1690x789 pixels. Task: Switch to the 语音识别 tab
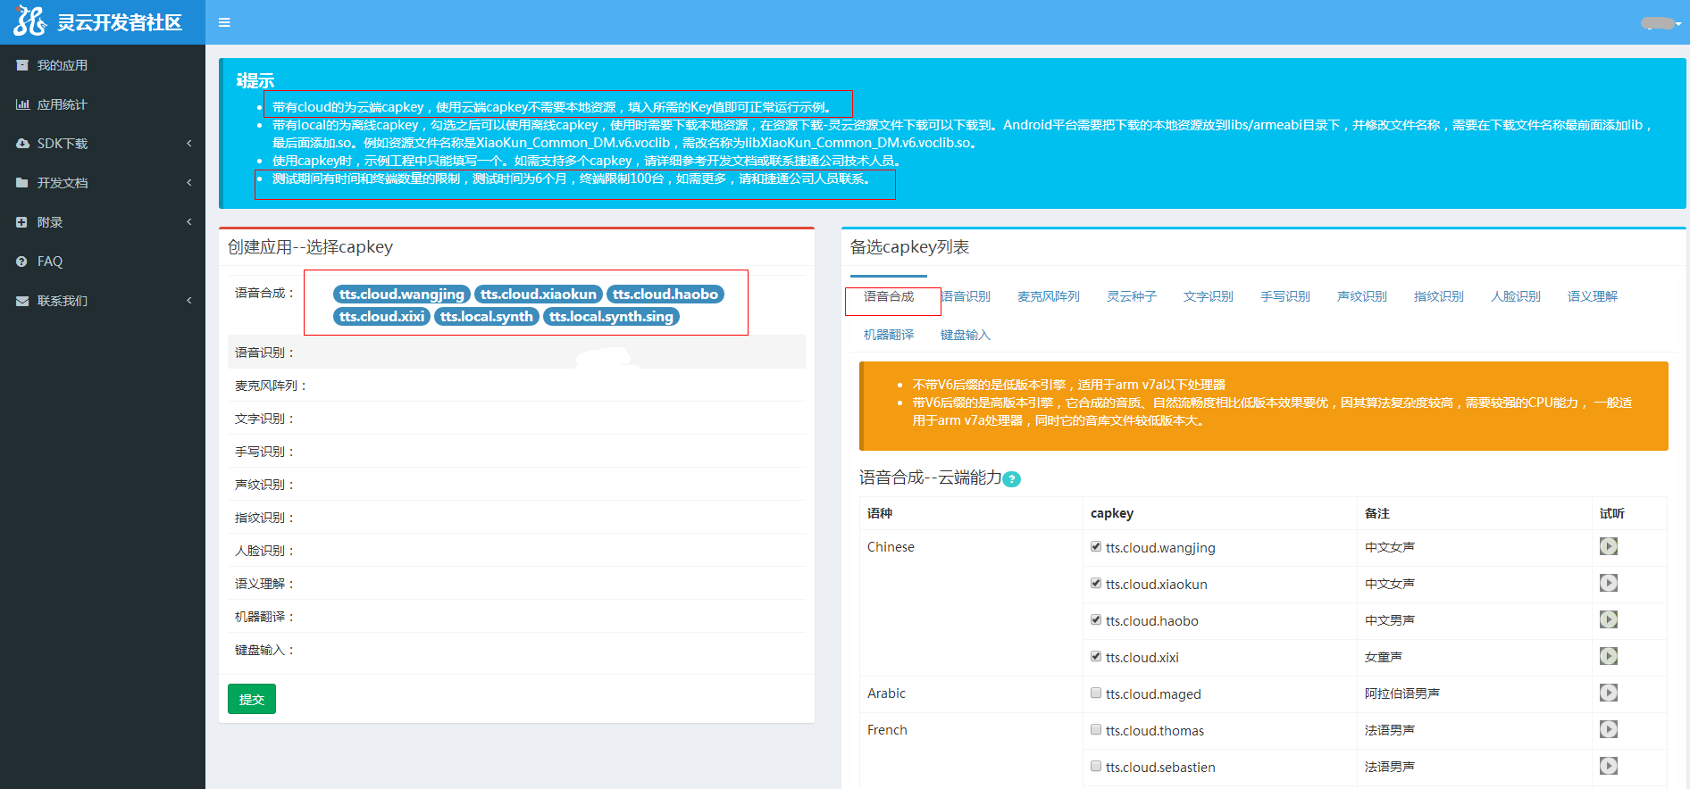[x=966, y=296]
